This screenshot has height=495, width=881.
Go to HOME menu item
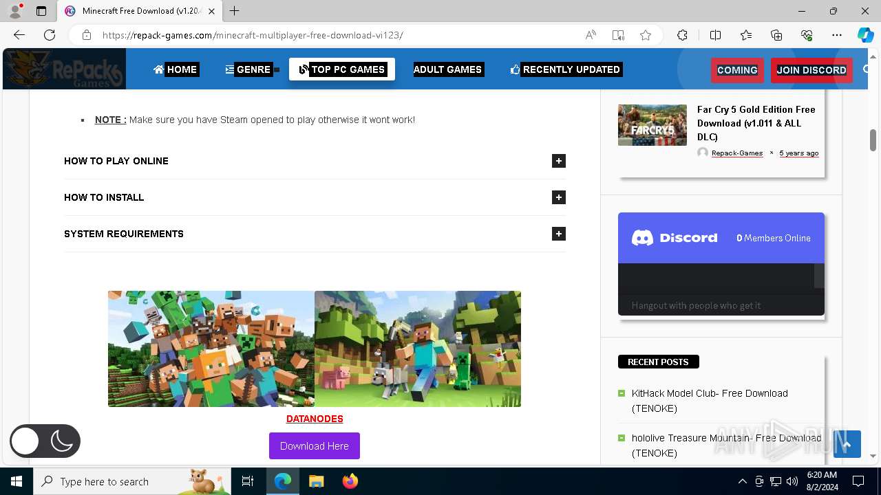pos(176,69)
